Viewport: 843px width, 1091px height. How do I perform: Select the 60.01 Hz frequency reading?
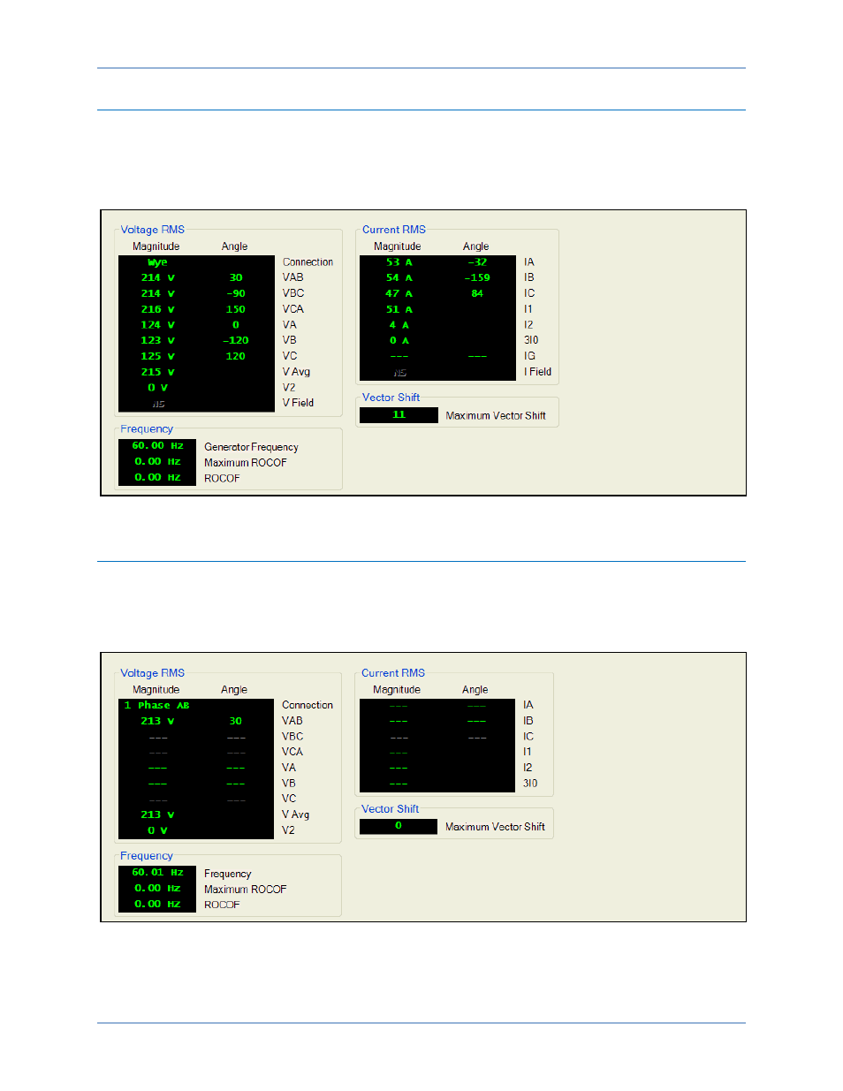tap(157, 873)
